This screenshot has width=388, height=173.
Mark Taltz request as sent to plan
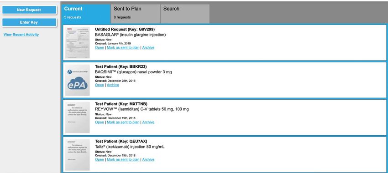123,160
